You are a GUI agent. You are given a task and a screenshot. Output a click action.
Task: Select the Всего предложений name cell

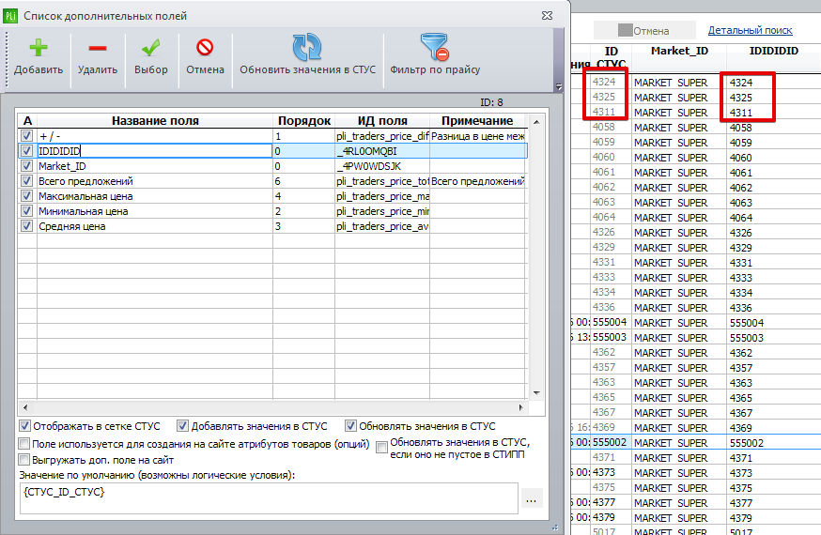(155, 181)
